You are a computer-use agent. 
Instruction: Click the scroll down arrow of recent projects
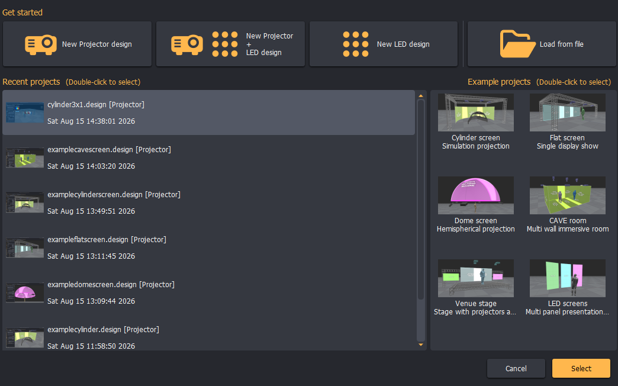(420, 345)
